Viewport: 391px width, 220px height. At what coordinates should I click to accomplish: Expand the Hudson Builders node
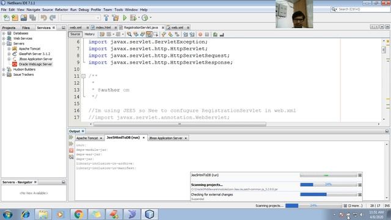click(4, 69)
